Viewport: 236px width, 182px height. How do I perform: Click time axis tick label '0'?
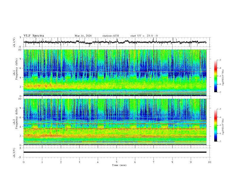(x=24, y=162)
